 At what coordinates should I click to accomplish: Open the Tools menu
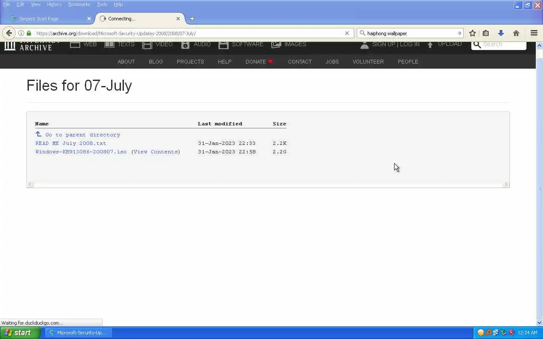(x=102, y=4)
